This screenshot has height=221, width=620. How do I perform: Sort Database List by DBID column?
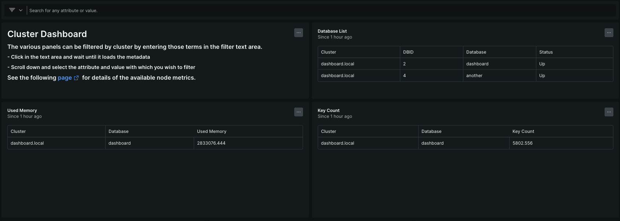click(408, 52)
